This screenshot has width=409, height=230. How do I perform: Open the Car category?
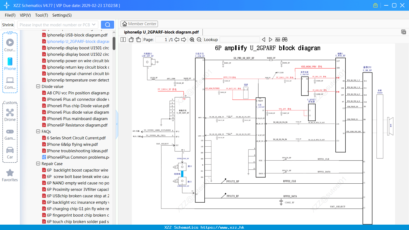[10, 153]
